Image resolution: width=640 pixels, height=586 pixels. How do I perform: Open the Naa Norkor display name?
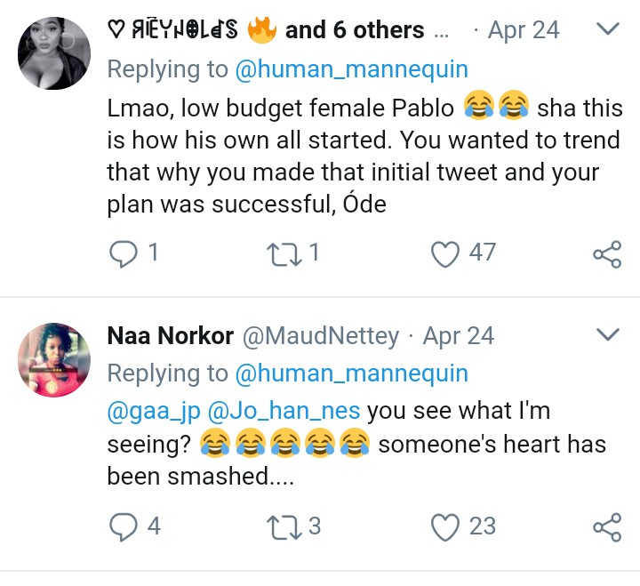pyautogui.click(x=170, y=335)
